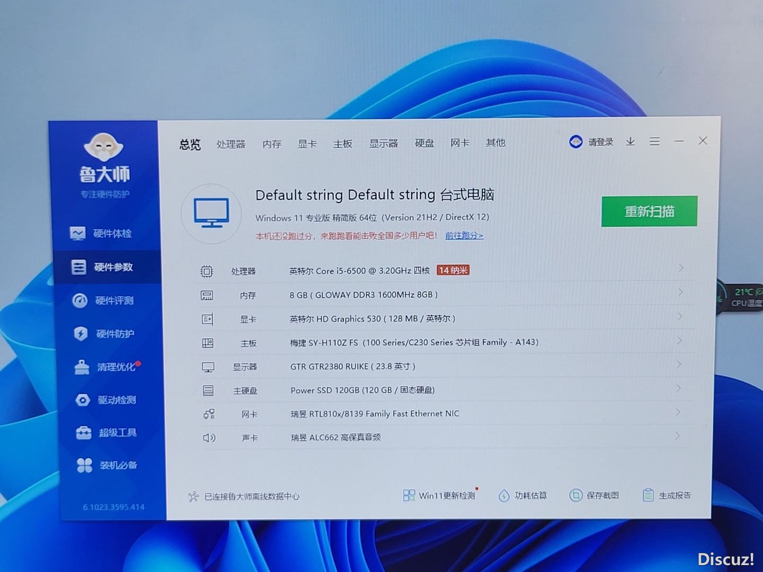Minimize the 鲁大师 window

[x=679, y=141]
